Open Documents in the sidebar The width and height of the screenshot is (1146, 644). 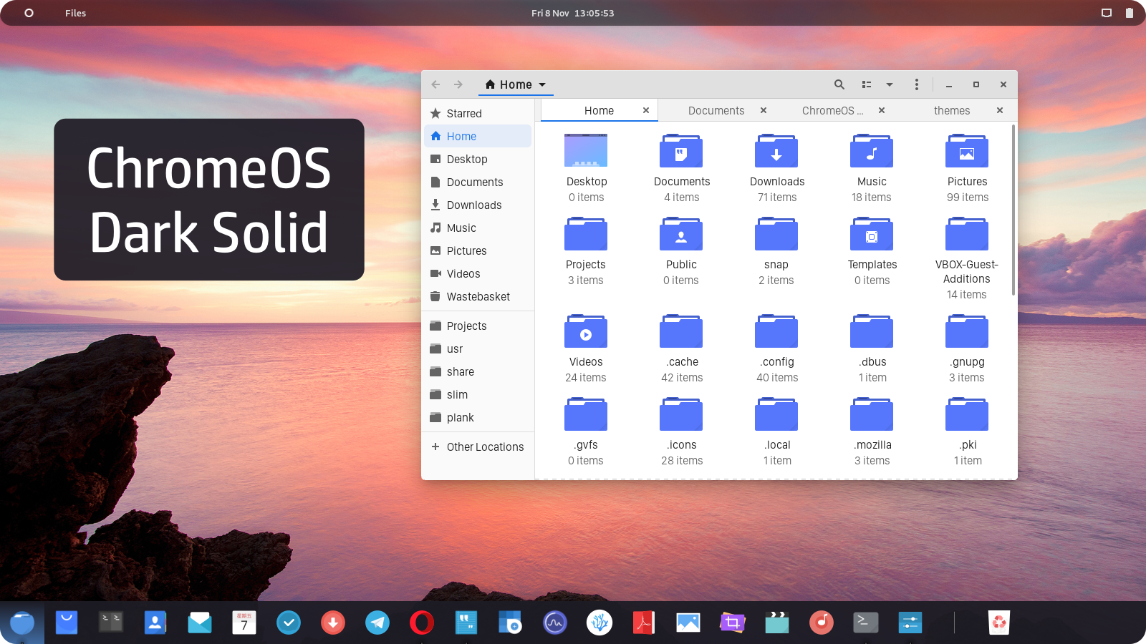478,182
